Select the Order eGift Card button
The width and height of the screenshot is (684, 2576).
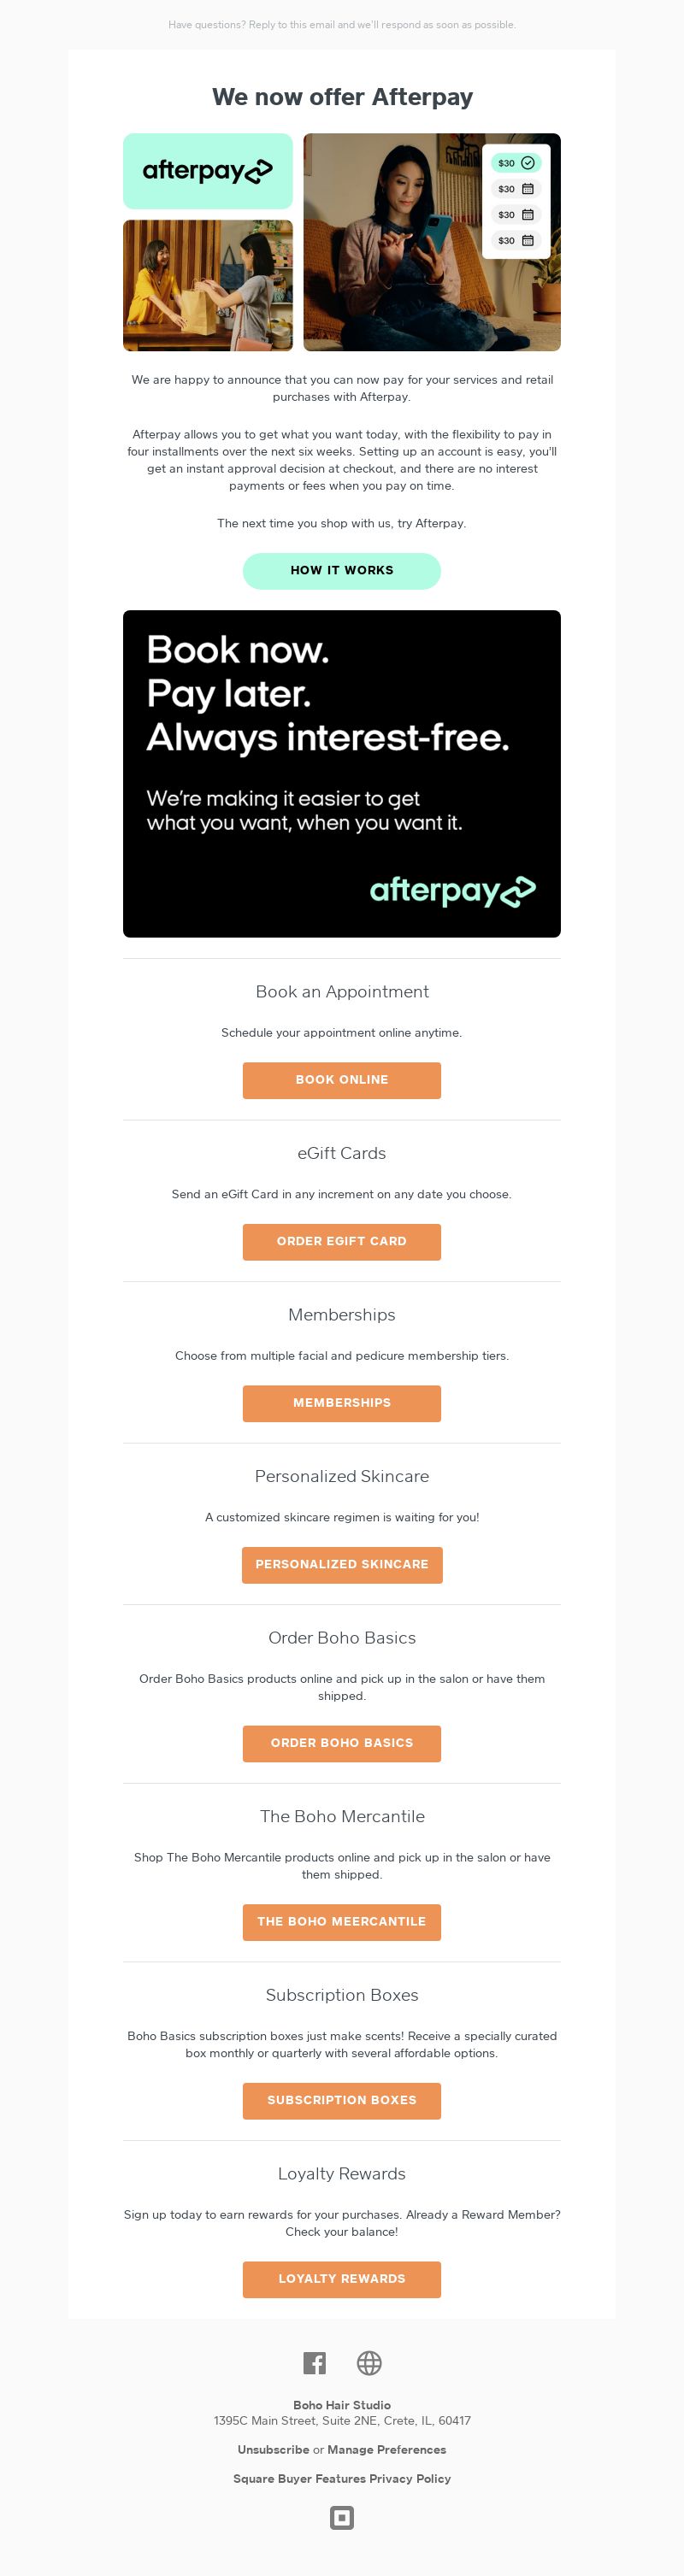coord(342,1241)
